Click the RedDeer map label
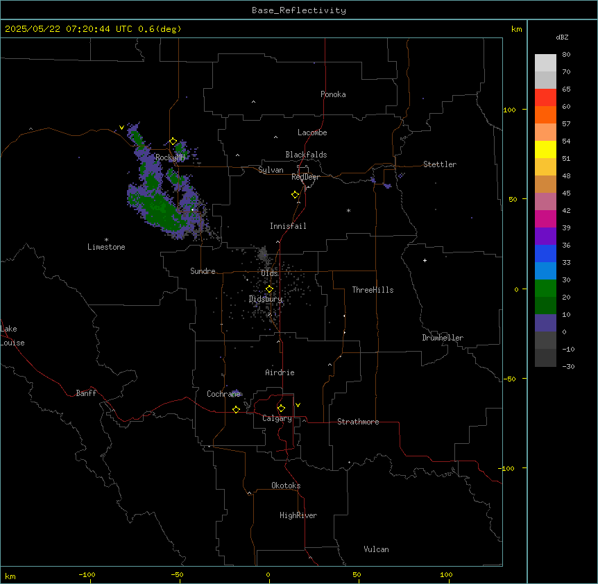Image resolution: width=598 pixels, height=584 pixels. tap(305, 177)
